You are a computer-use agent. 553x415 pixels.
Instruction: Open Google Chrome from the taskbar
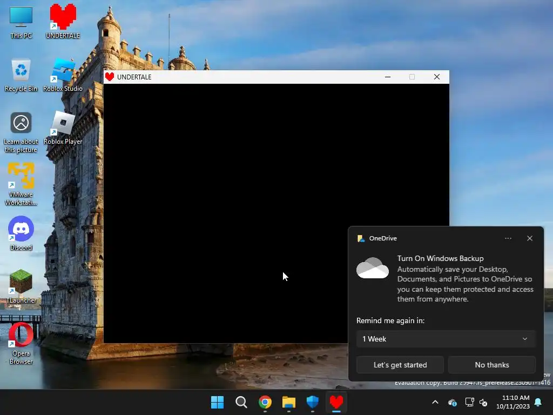(x=265, y=402)
